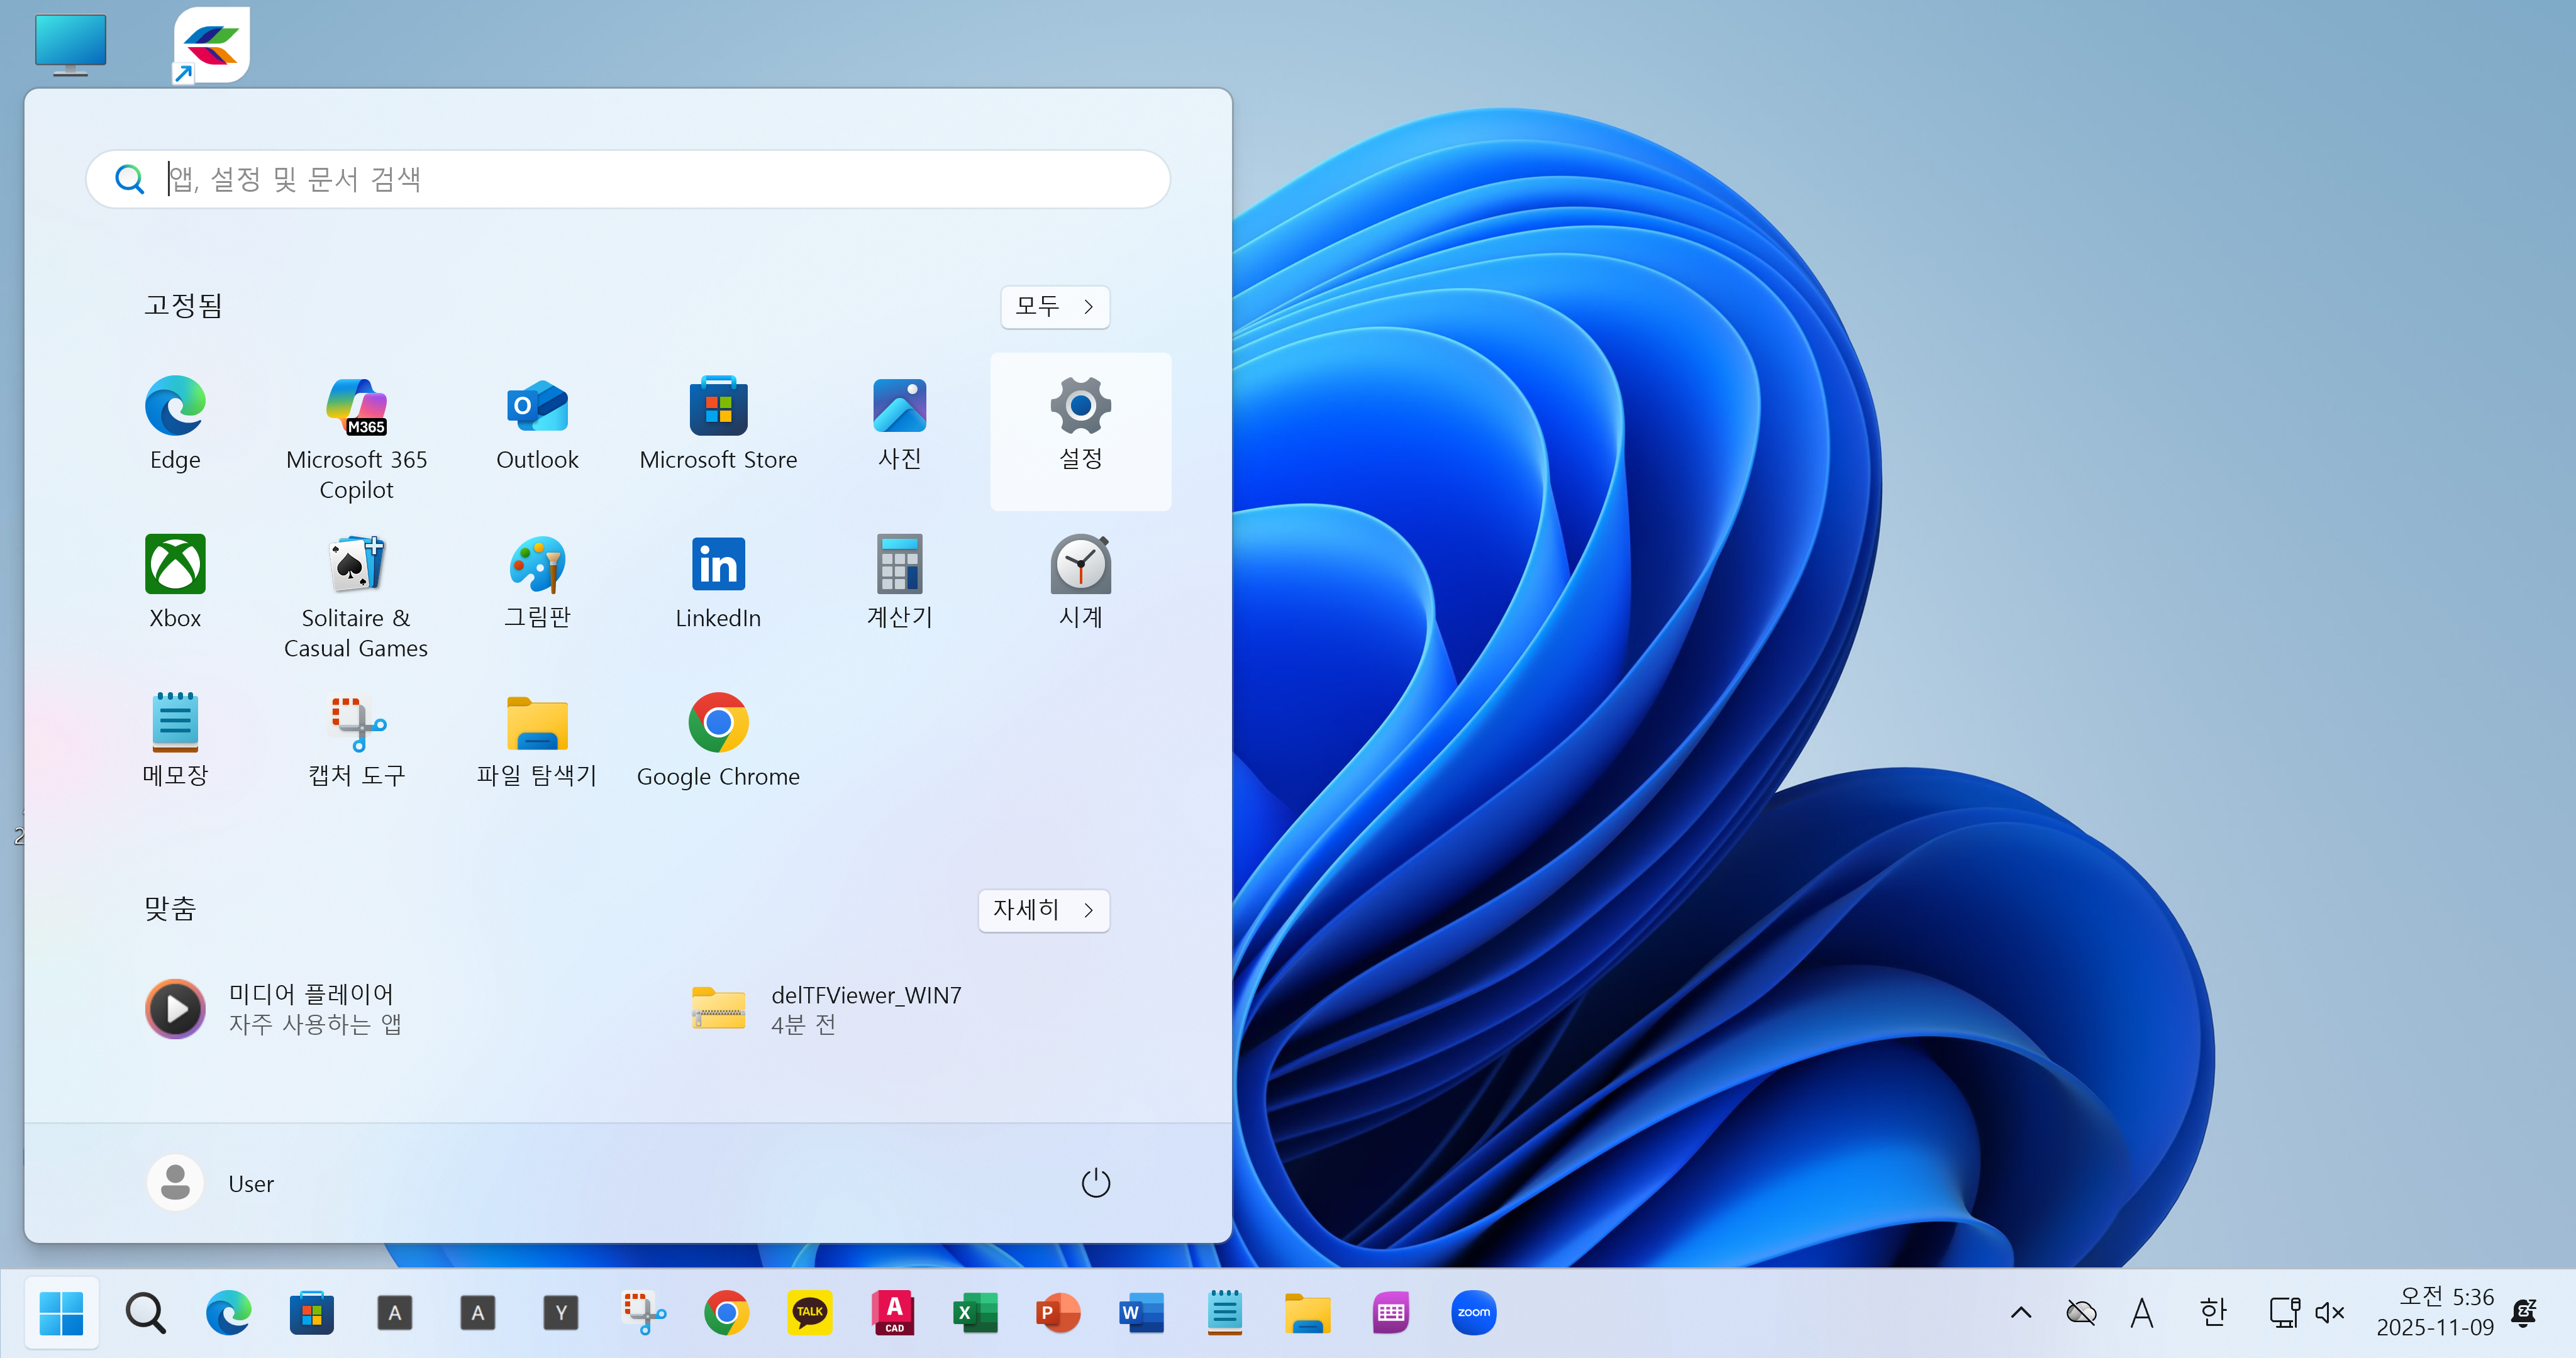2576x1358 pixels.
Task: Toggle the A IME mode indicator
Action: click(2141, 1312)
